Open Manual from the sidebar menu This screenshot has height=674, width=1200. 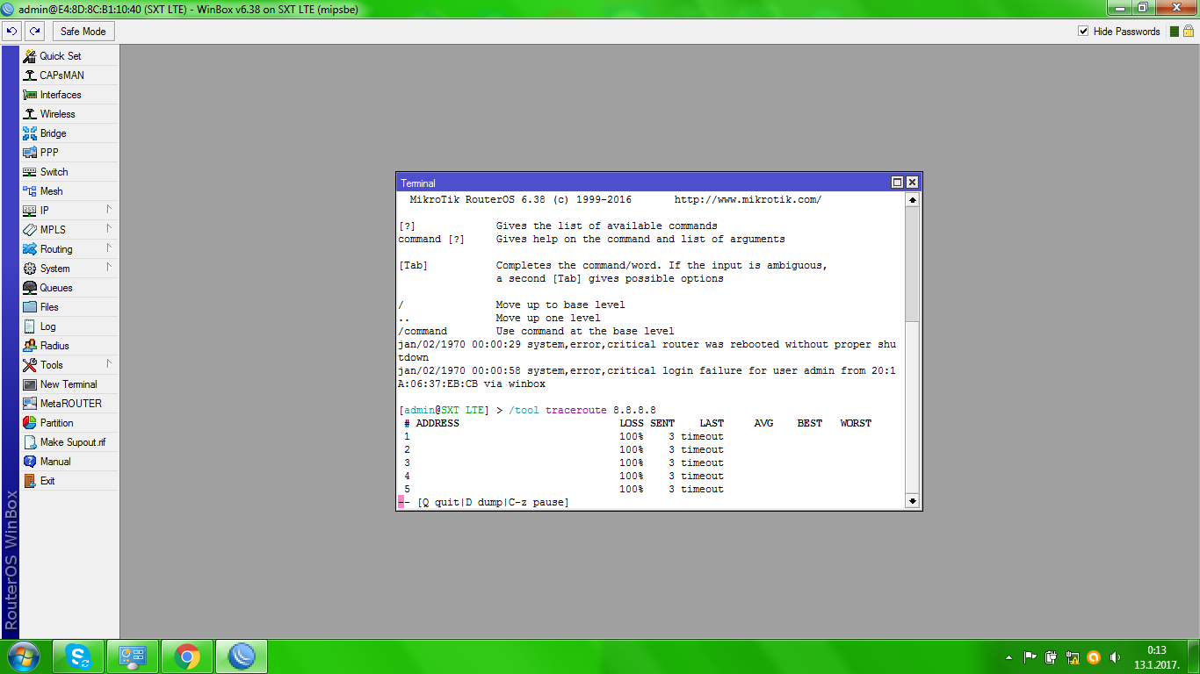coord(69,462)
